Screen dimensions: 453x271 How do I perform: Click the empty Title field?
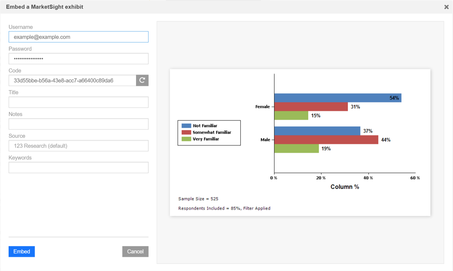[x=78, y=102]
